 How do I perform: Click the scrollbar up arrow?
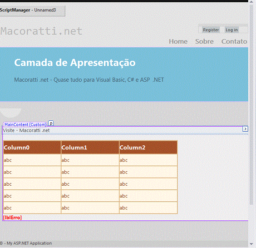(251, 2)
